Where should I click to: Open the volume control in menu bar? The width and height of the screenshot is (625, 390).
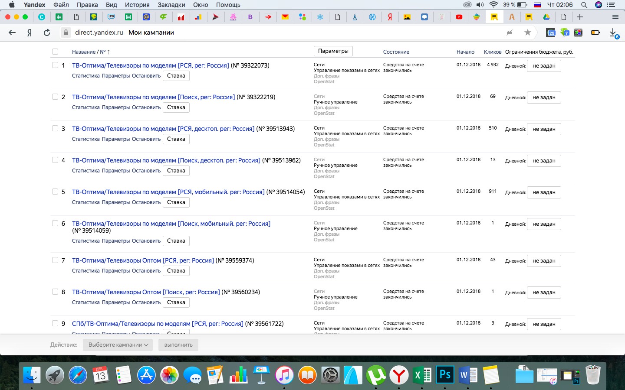(480, 5)
